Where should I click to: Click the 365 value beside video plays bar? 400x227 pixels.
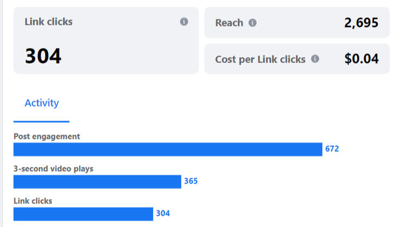click(x=191, y=182)
